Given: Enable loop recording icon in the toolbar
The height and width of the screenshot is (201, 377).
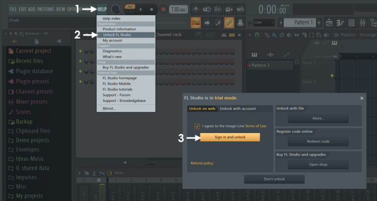Looking at the screenshot, I should [x=240, y=9].
